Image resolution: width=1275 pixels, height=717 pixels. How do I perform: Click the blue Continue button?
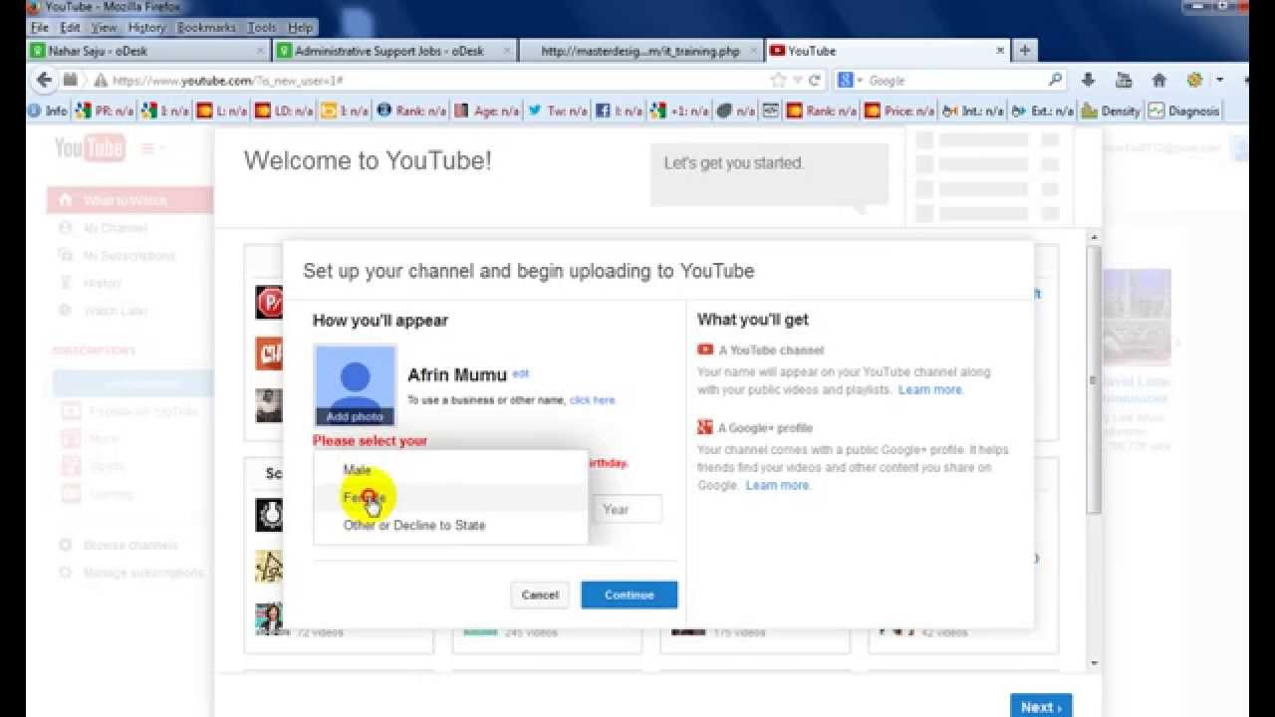630,595
